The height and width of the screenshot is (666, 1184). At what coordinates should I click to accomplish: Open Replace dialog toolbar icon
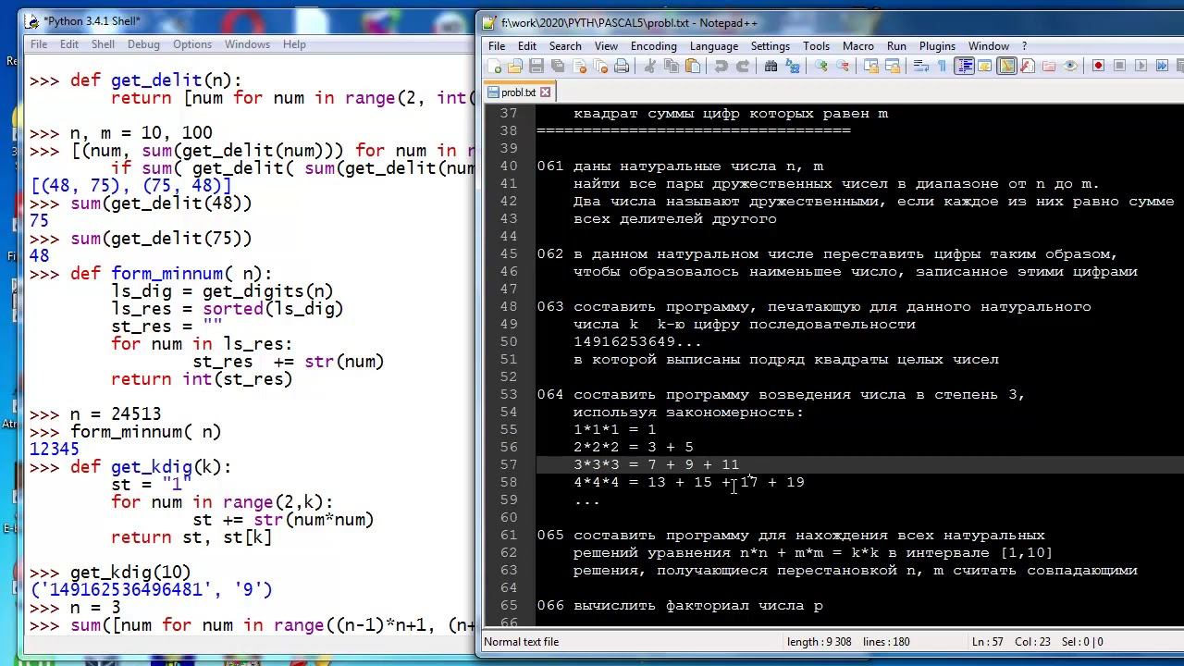(793, 66)
